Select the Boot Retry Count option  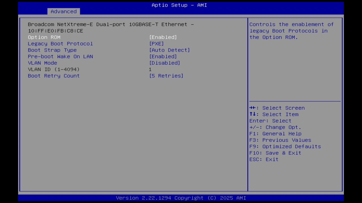point(53,76)
